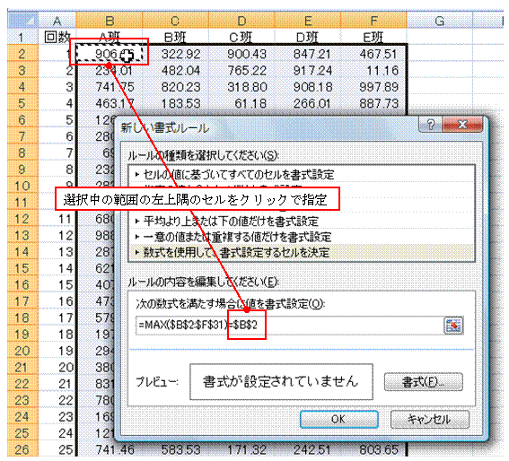Click the C班 header cell
This screenshot has height=461, width=509.
pos(241,38)
